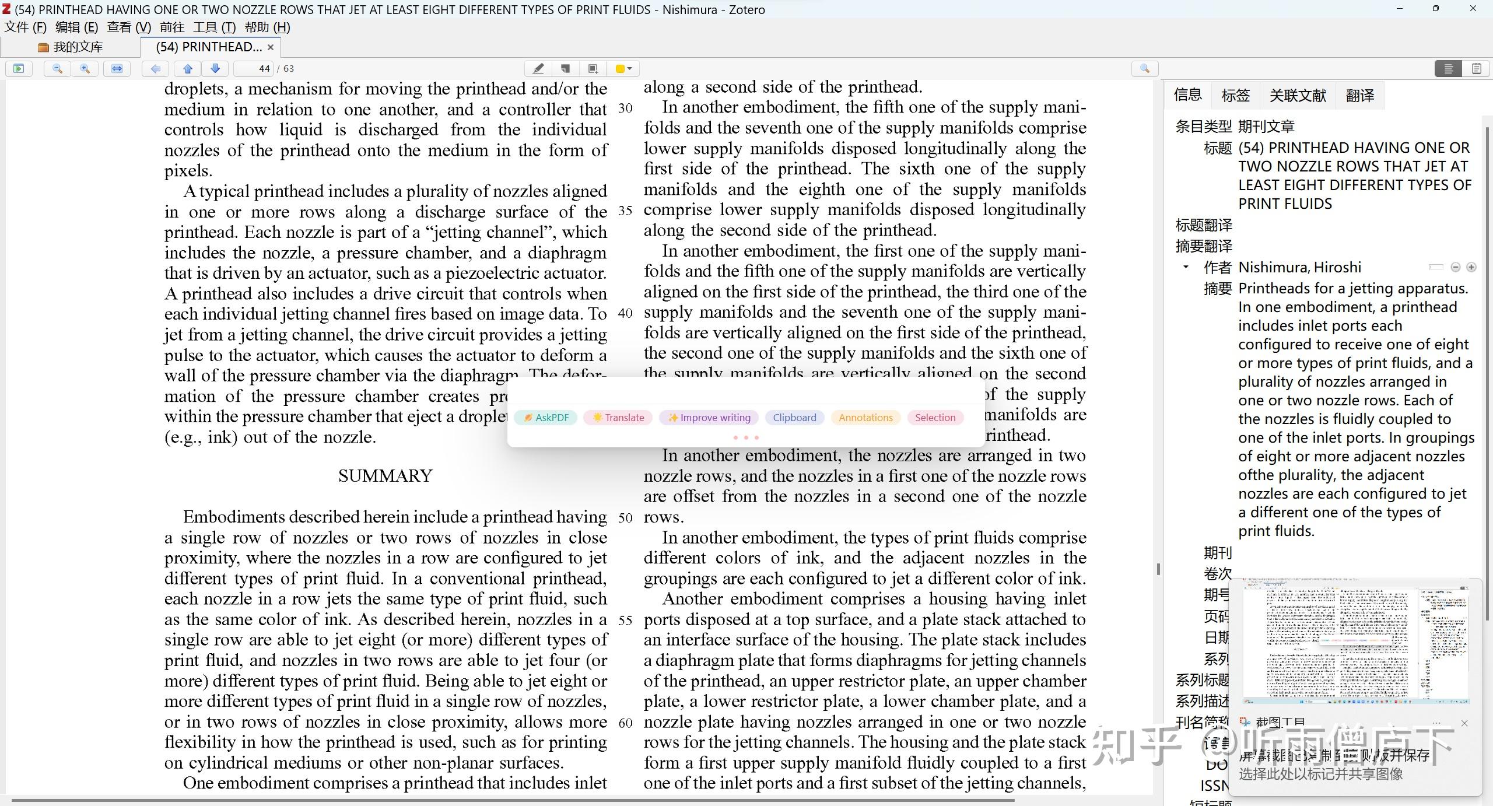Select the highlight text tool

coord(538,69)
